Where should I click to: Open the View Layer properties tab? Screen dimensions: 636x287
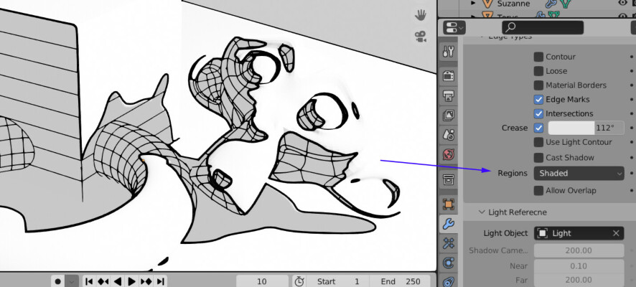point(448,115)
